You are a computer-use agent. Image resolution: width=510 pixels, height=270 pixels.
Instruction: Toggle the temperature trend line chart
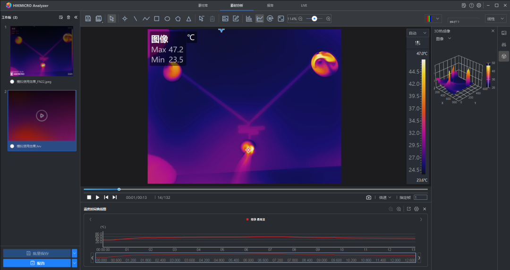pyautogui.click(x=260, y=18)
